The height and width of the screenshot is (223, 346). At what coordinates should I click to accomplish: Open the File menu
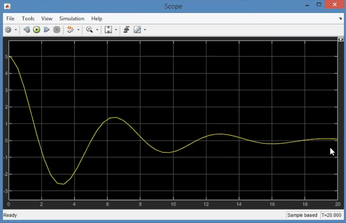click(x=10, y=18)
